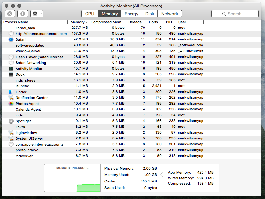Viewport: 265px width, 199px height.
Task: Click the _softwareupda user cell
Action: click(190, 45)
